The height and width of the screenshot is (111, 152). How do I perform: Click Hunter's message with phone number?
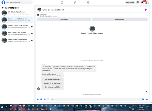(68, 68)
